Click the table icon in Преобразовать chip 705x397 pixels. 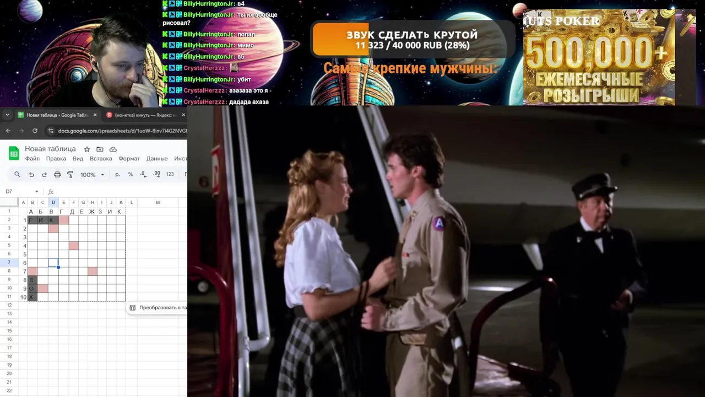[133, 308]
